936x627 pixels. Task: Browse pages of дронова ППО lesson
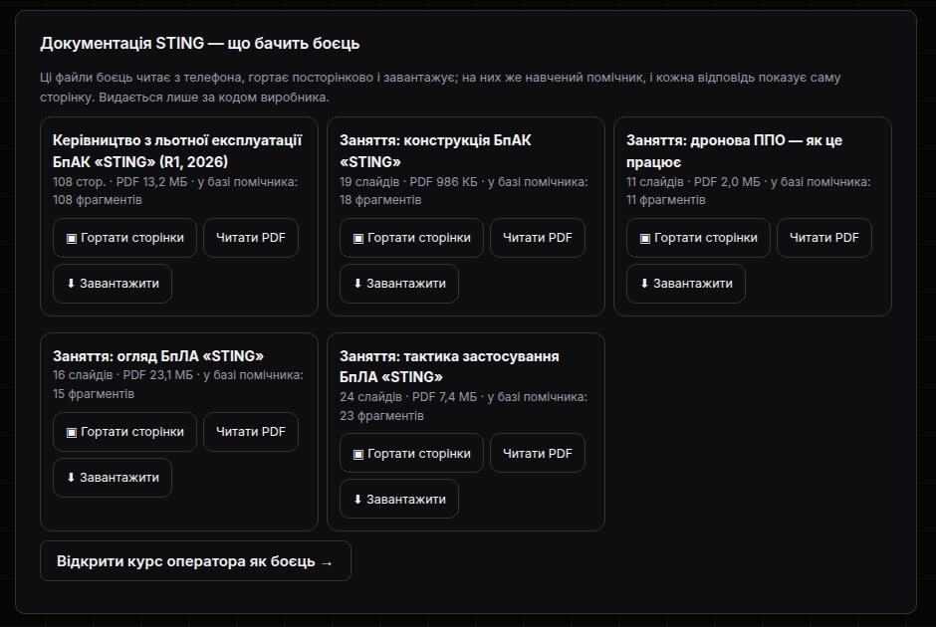coord(698,238)
